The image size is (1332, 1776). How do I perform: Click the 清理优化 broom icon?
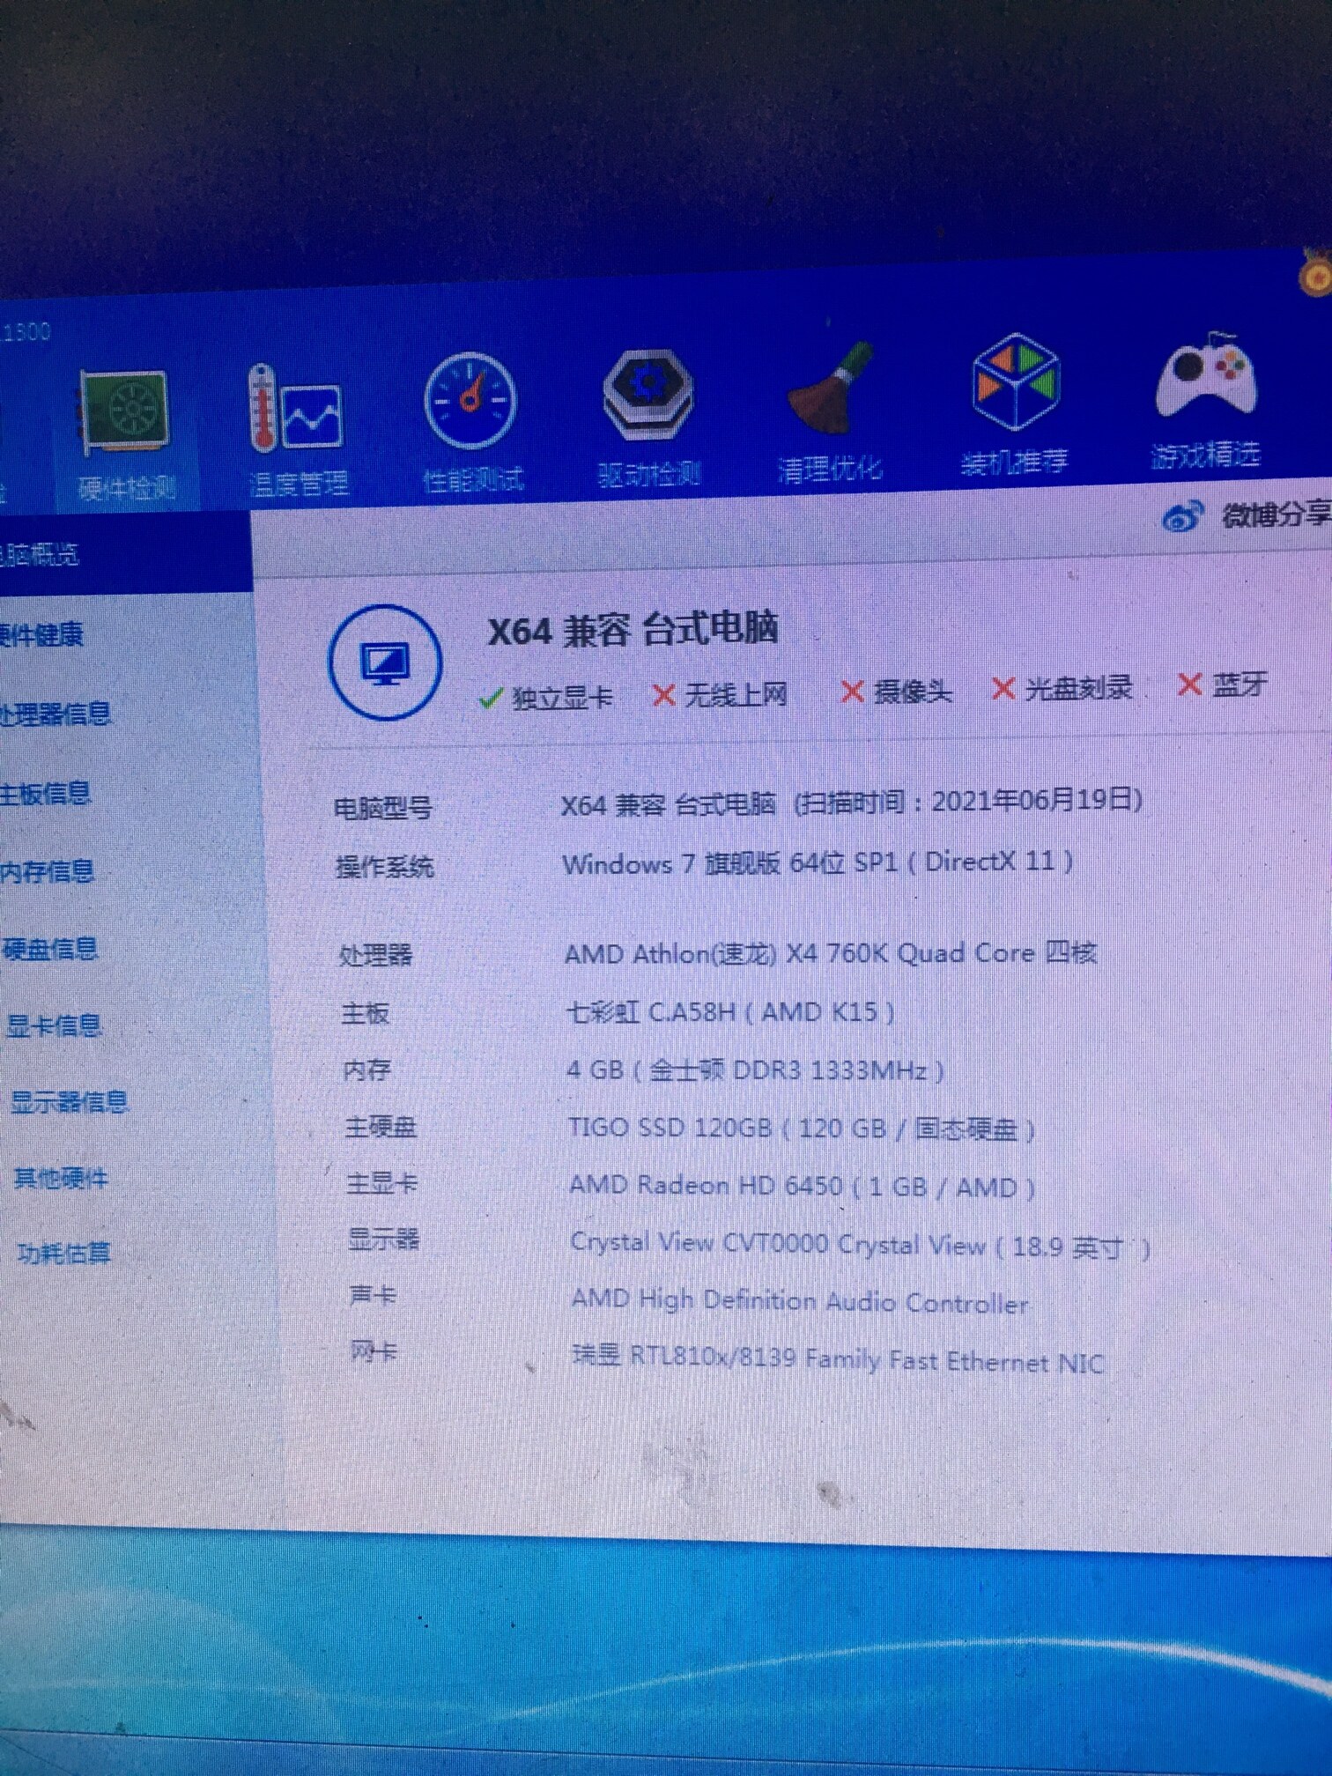829,391
